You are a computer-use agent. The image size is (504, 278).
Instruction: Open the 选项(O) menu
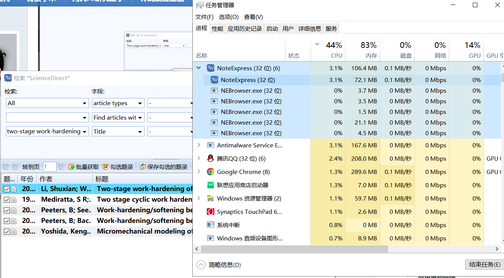point(229,17)
